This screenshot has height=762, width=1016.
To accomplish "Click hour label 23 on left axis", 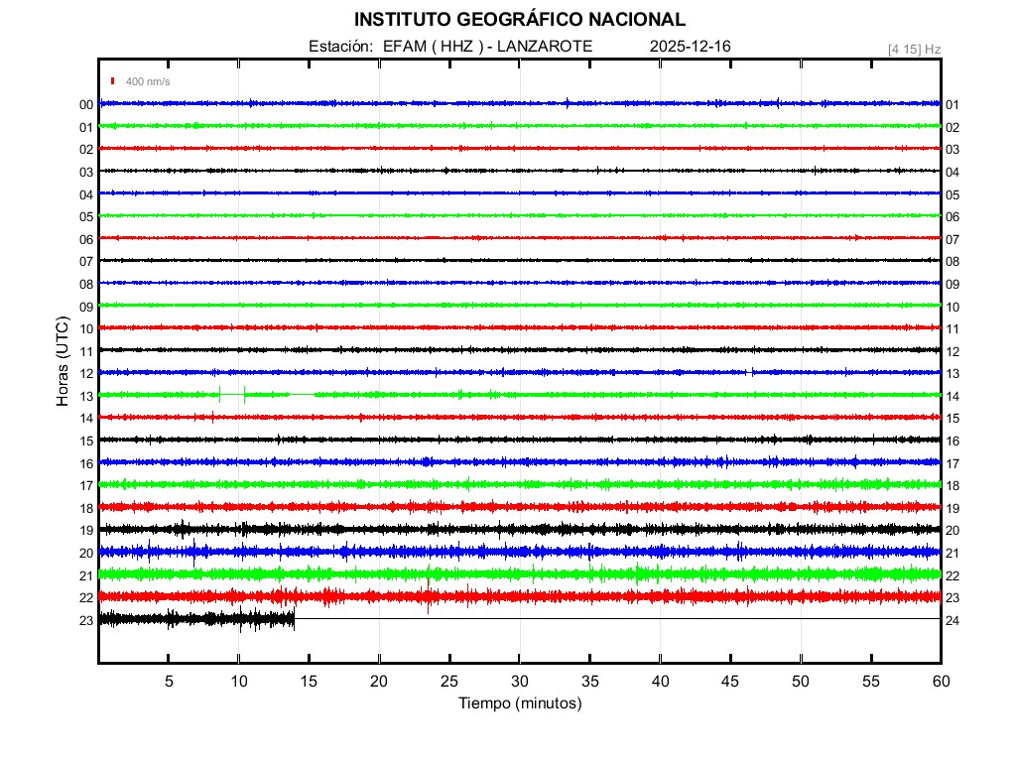I will pyautogui.click(x=86, y=621).
